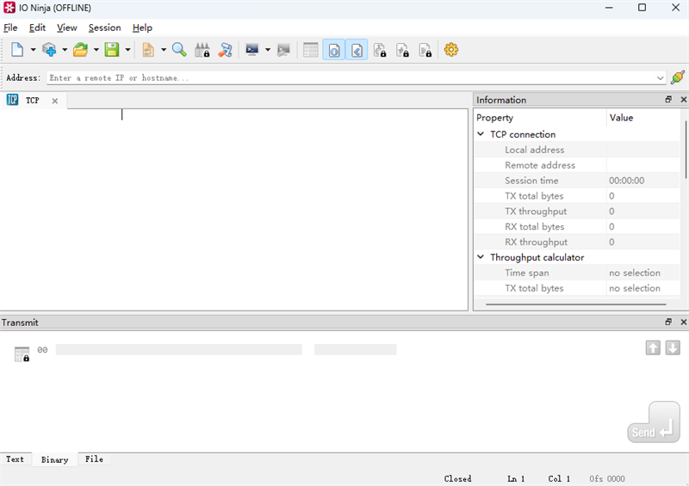Click the locked hex editor icon in Transmit
This screenshot has width=689, height=486.
(x=22, y=354)
